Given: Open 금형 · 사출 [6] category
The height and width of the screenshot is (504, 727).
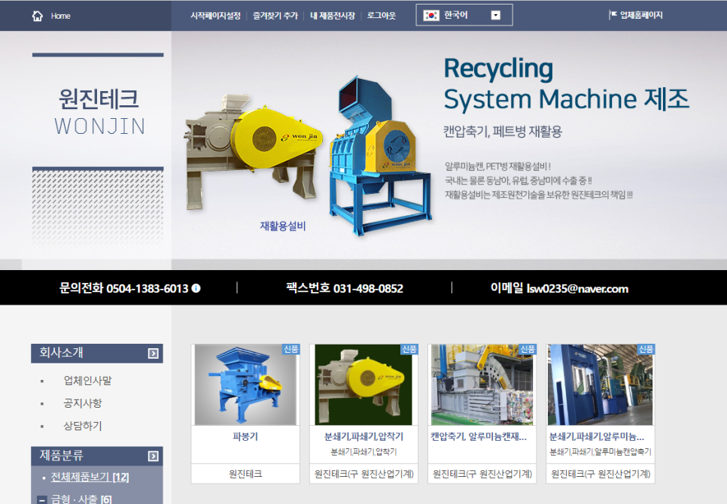Looking at the screenshot, I should 81,499.
